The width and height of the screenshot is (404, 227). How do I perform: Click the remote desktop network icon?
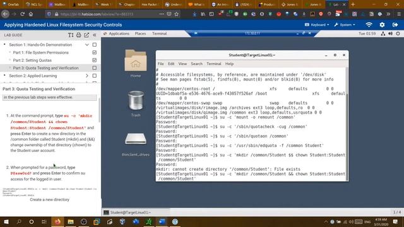coord(383,33)
